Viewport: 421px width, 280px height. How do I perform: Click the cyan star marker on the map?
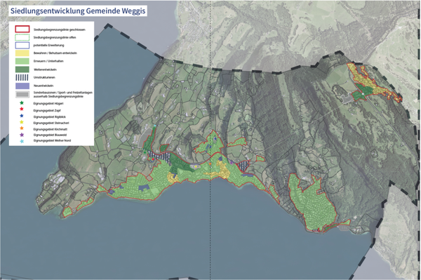click(155, 126)
